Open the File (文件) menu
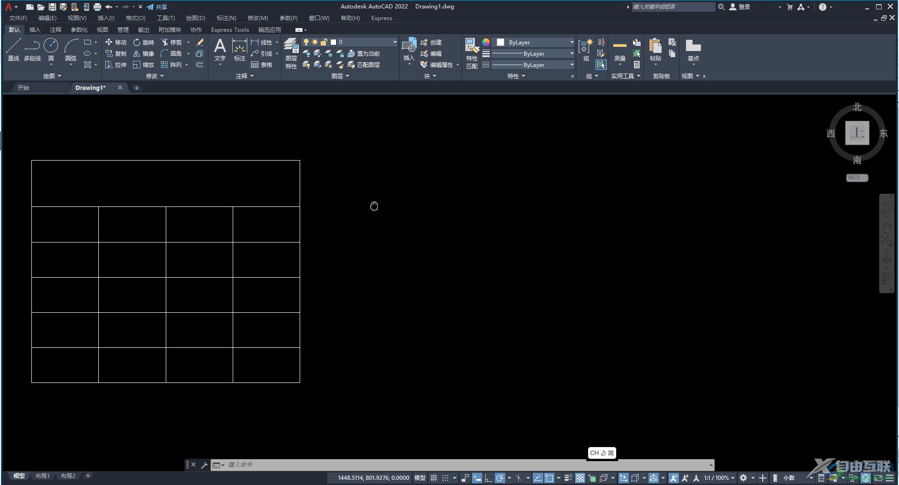Image resolution: width=899 pixels, height=485 pixels. pos(18,18)
